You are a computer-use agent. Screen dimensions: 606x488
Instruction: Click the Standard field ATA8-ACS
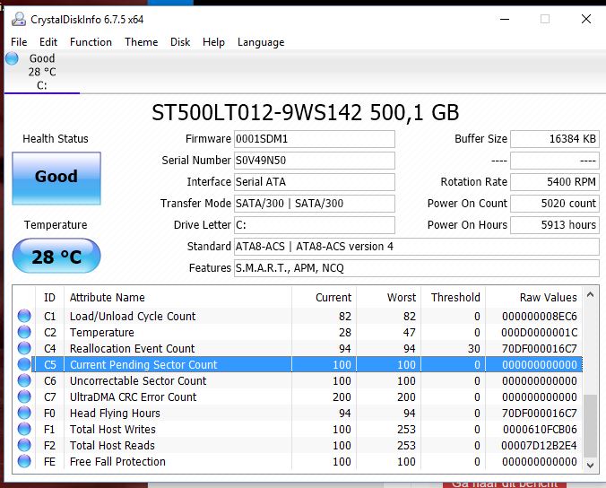pos(417,247)
